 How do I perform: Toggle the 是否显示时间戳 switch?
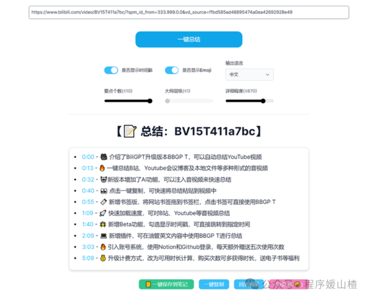(x=111, y=70)
